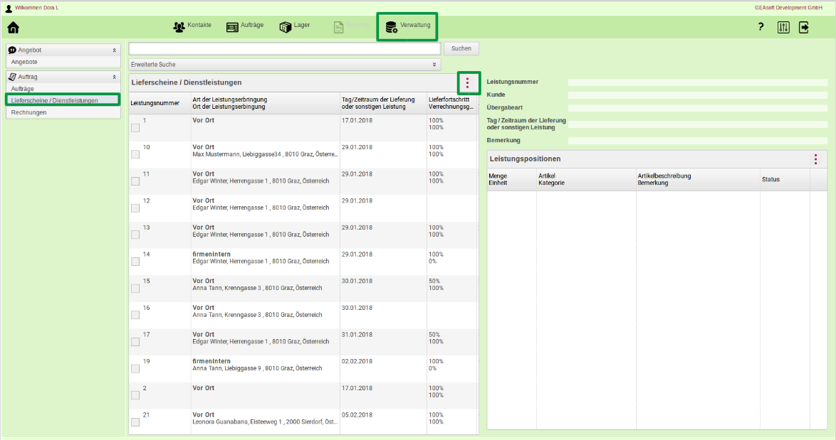Tick the checkbox for Leistungsnummer 10

coord(135,154)
